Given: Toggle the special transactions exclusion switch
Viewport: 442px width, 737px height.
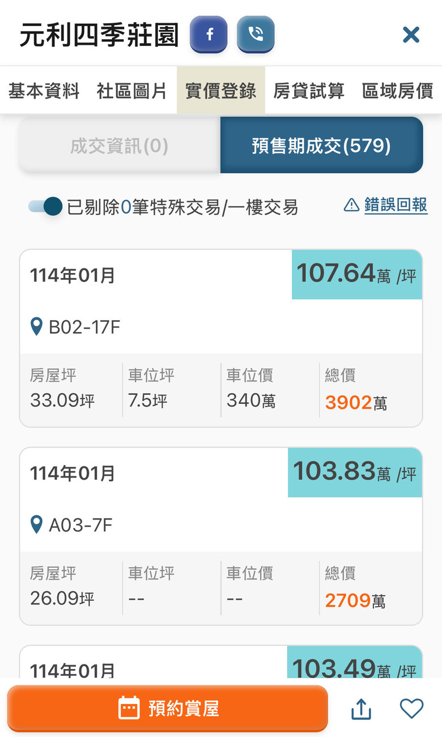Looking at the screenshot, I should (45, 207).
